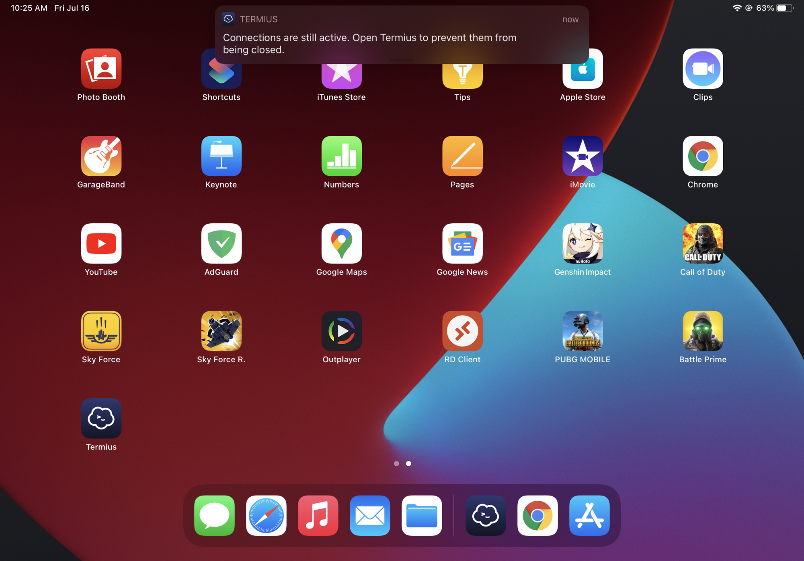Open the Clips app
The image size is (804, 561).
[702, 69]
